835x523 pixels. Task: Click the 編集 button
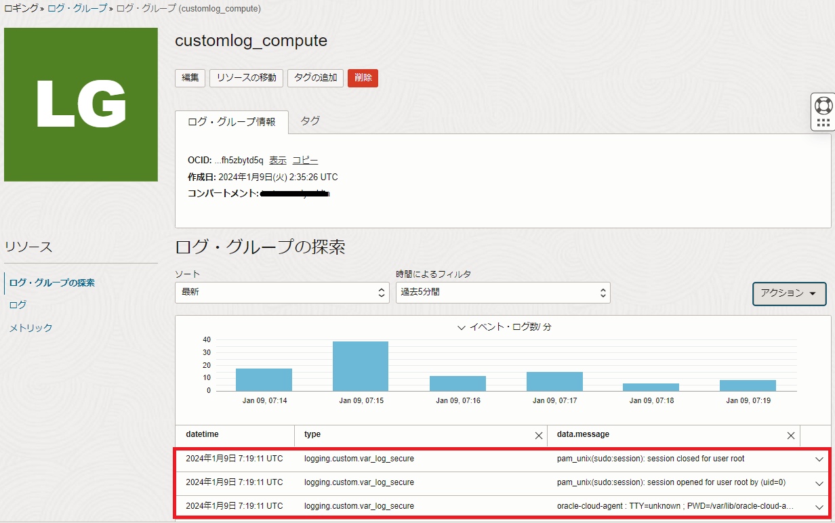click(190, 78)
